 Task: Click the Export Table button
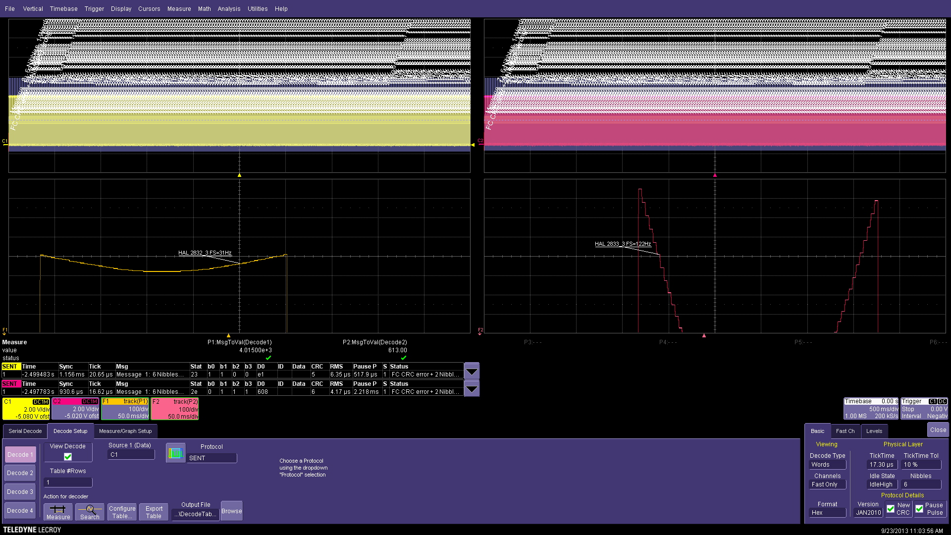coord(154,512)
